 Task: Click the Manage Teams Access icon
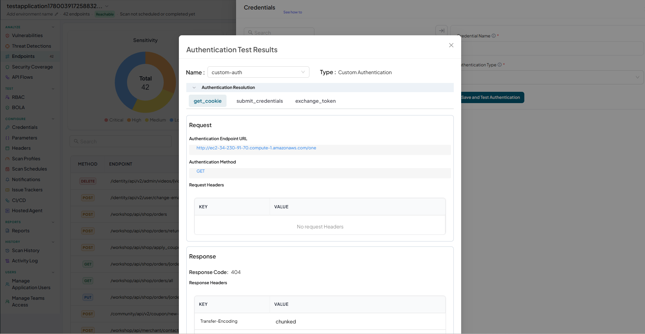(x=7, y=302)
